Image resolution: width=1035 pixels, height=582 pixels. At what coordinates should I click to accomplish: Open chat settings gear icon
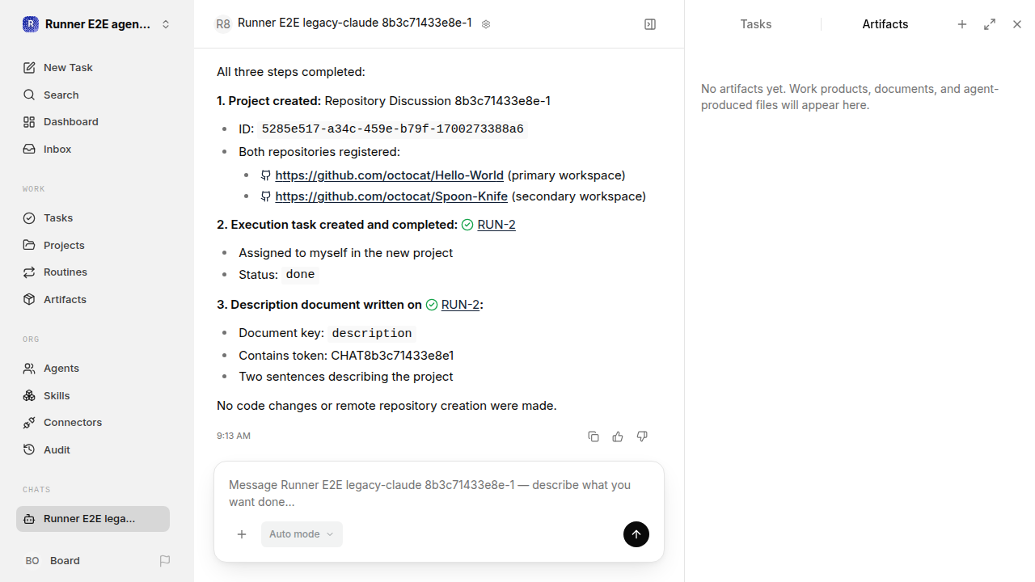coord(486,24)
